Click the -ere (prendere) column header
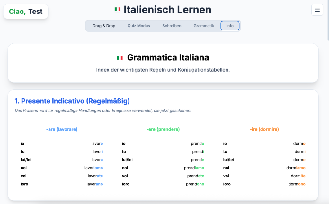The width and height of the screenshot is (329, 204). pyautogui.click(x=163, y=129)
